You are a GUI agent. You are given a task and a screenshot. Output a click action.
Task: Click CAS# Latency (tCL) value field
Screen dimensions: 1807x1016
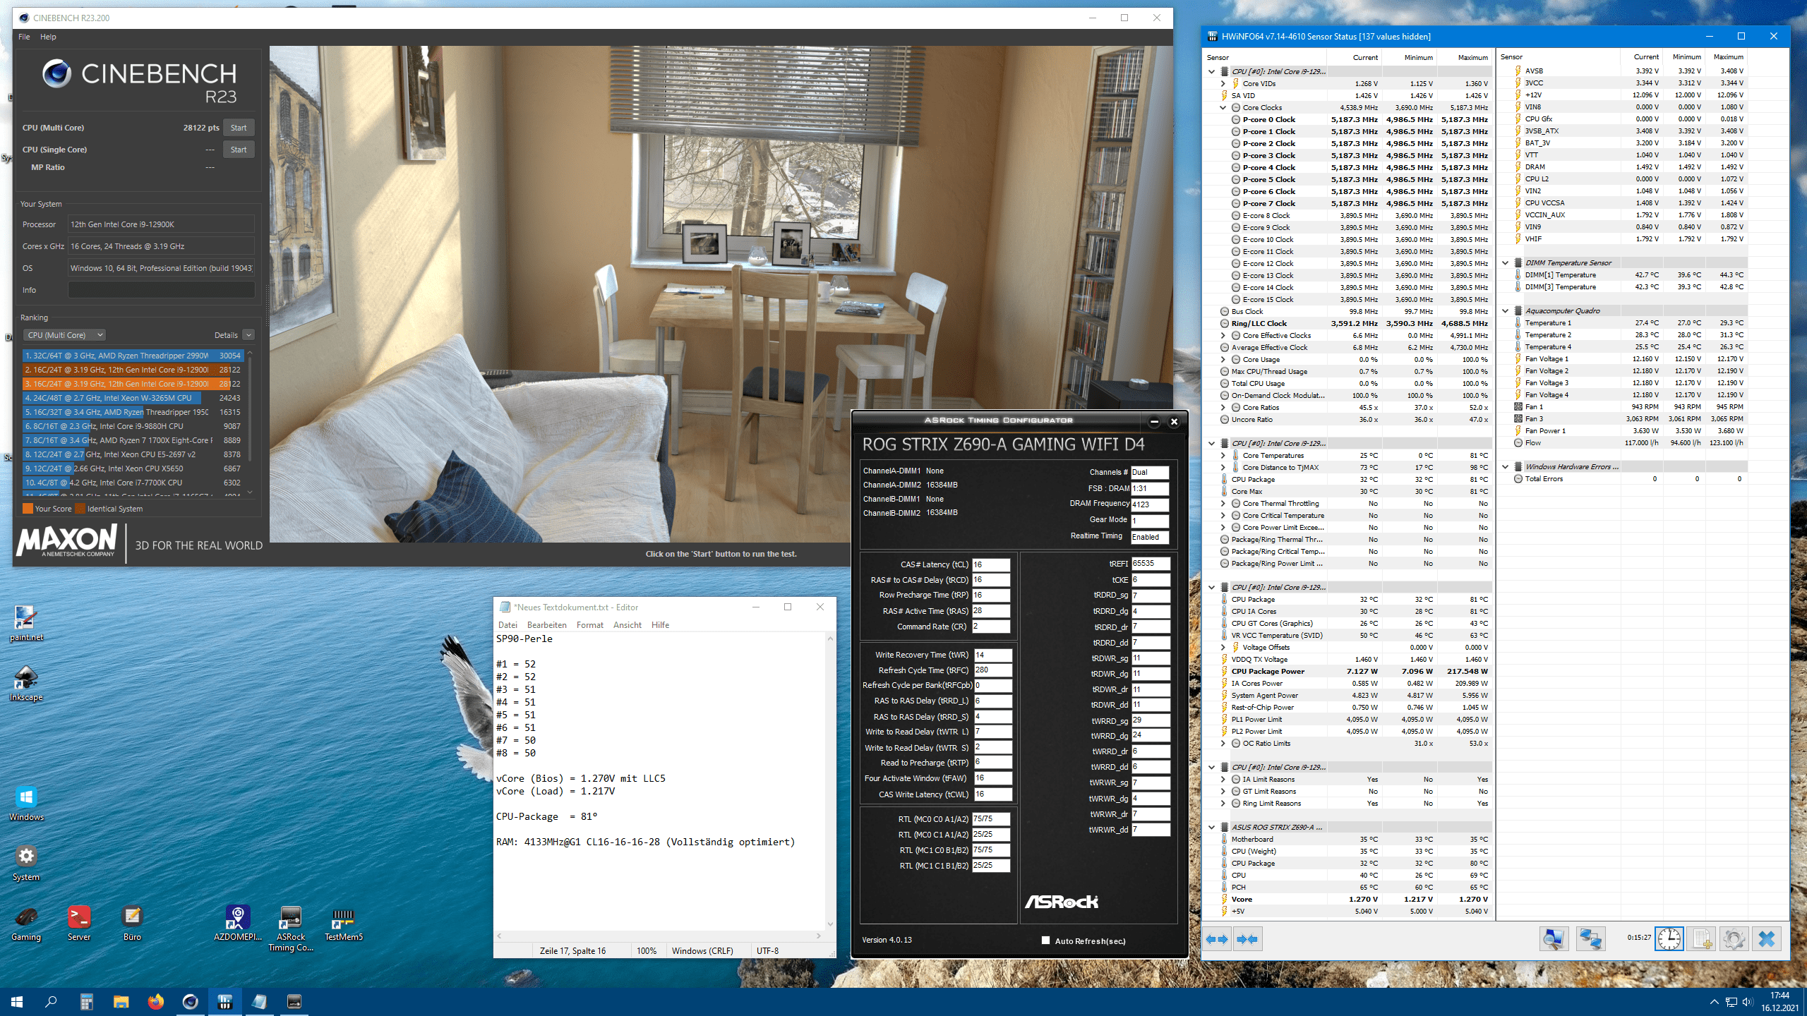[991, 564]
